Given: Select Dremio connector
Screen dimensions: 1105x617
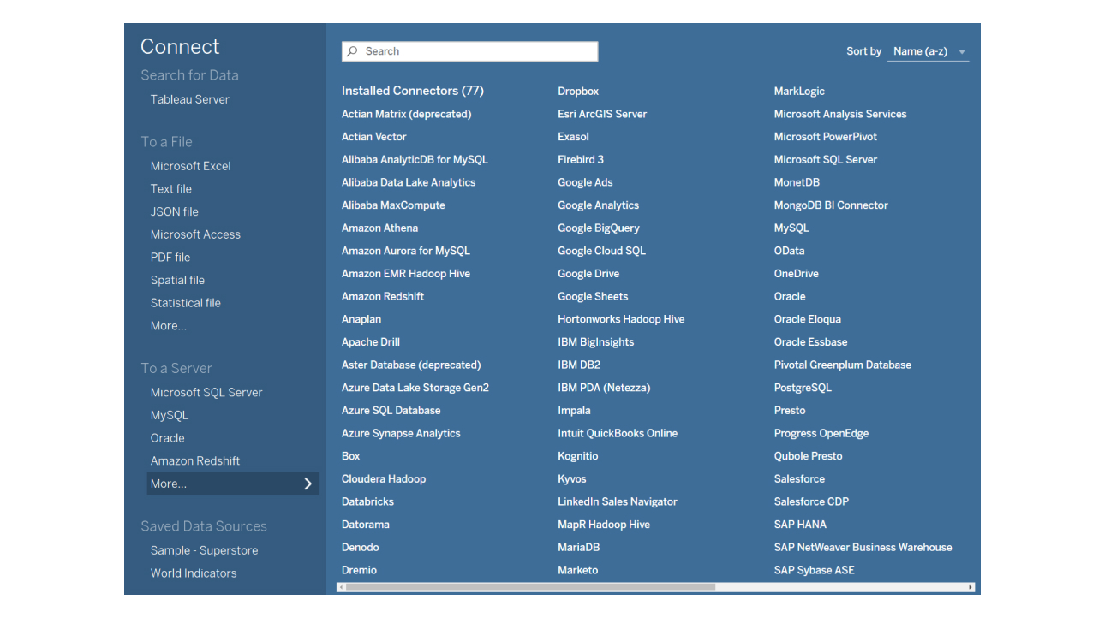Looking at the screenshot, I should click(359, 571).
